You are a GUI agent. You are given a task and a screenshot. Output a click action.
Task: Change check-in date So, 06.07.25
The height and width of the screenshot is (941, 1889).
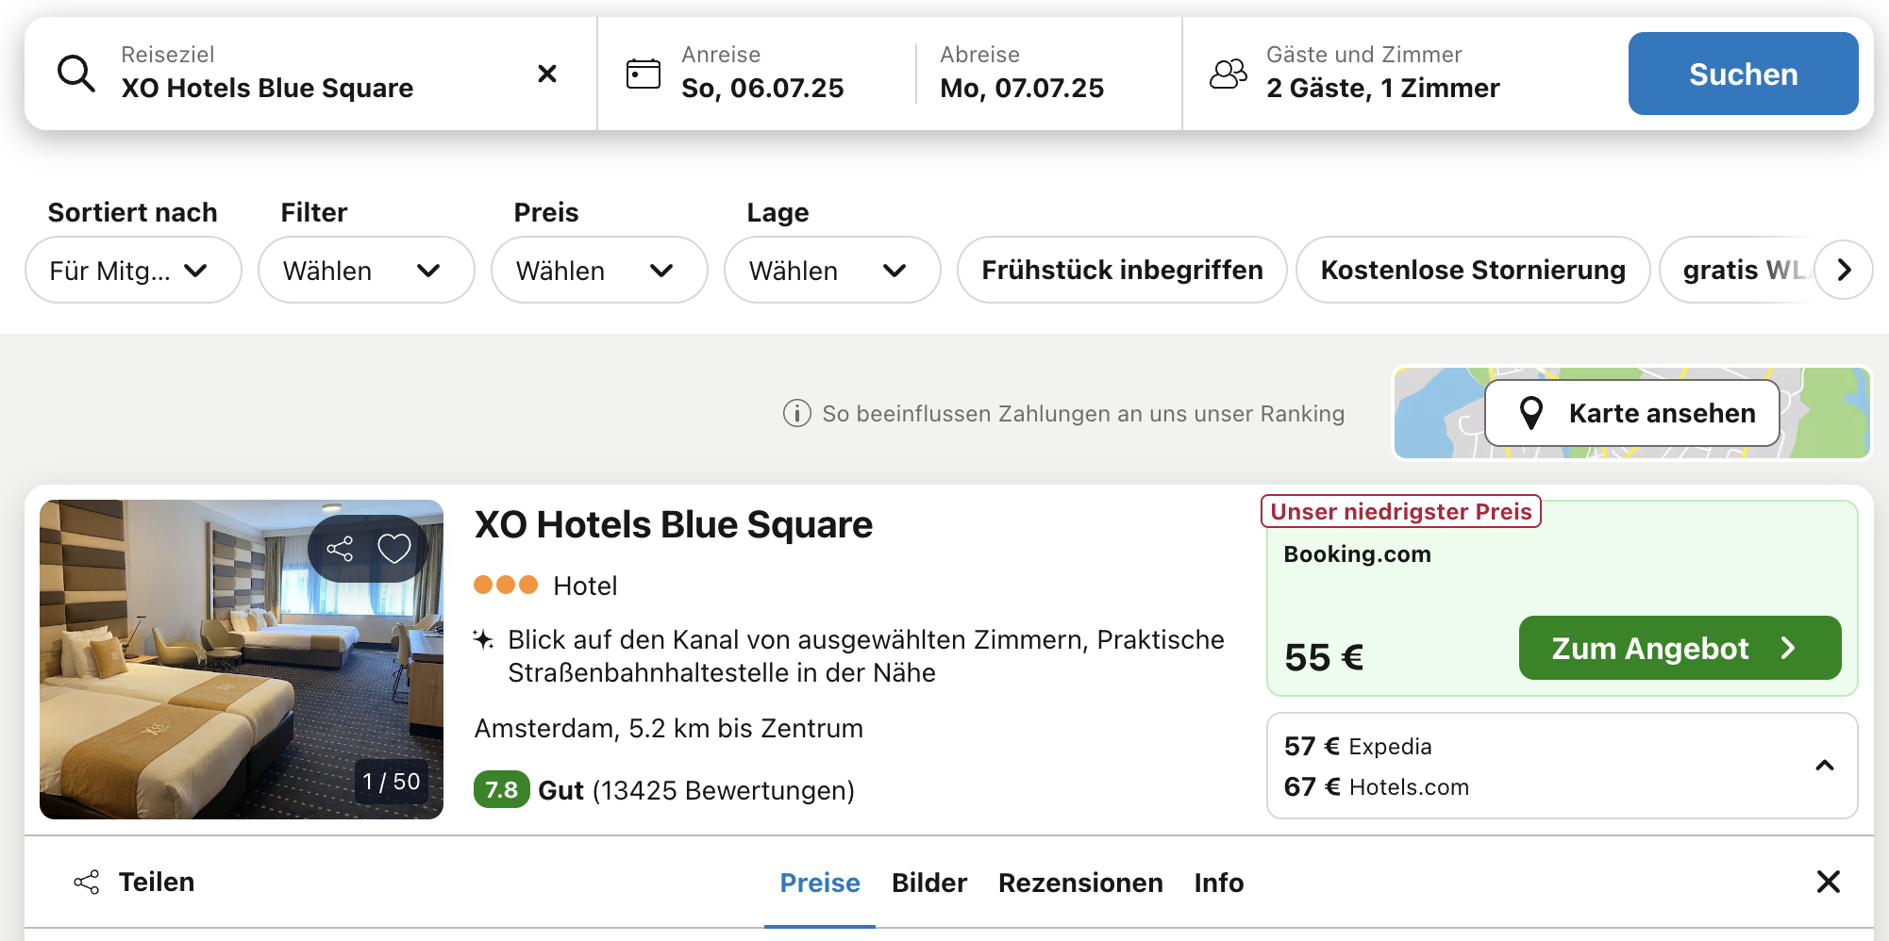click(x=762, y=88)
